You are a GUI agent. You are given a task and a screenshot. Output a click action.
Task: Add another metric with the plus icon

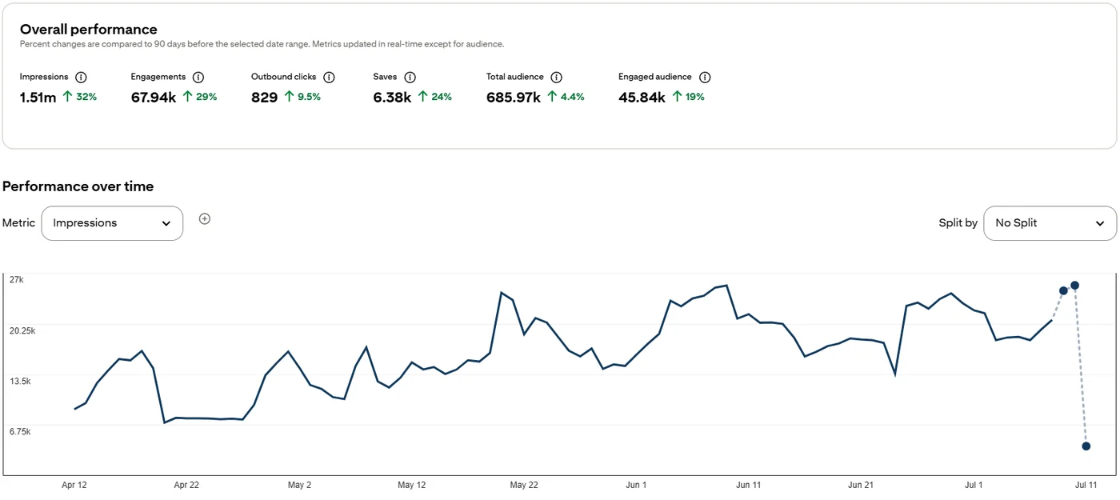(x=205, y=219)
